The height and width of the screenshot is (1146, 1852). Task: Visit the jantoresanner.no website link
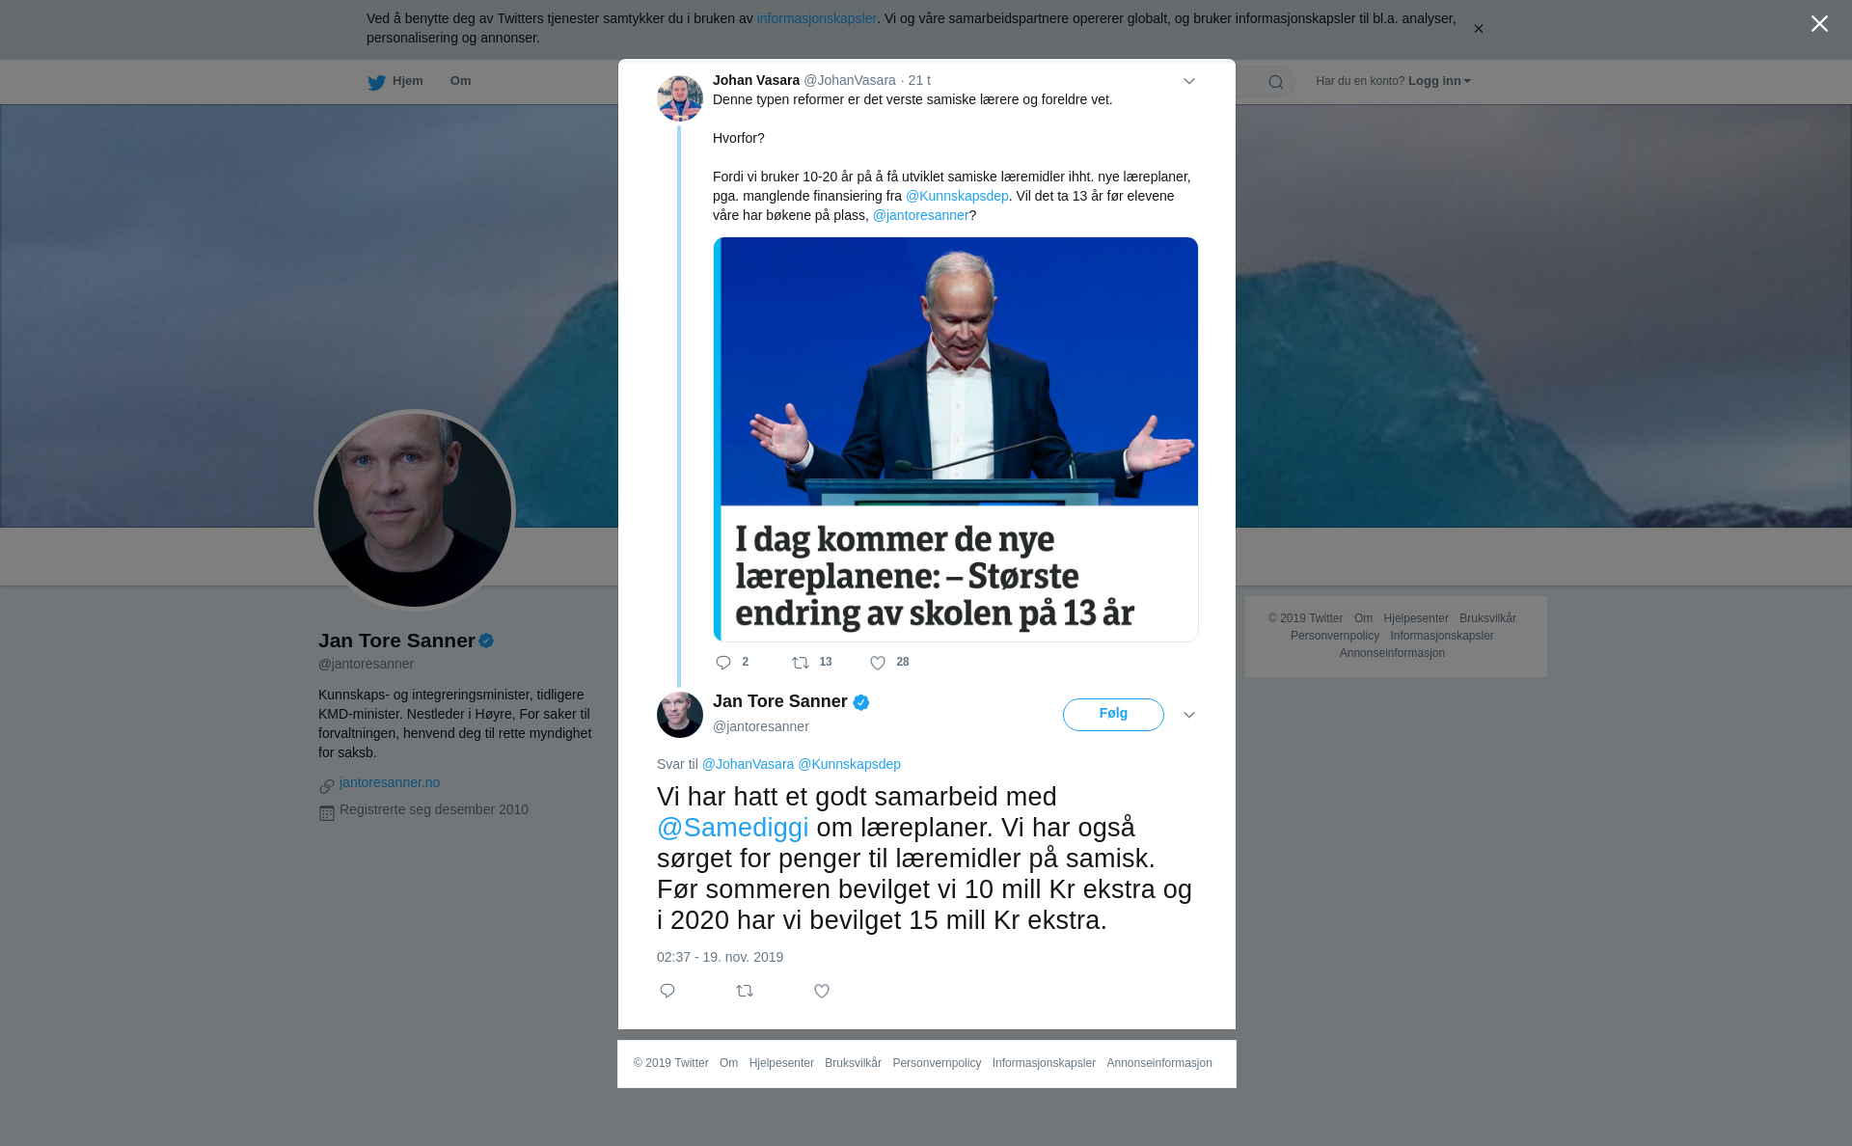390,782
